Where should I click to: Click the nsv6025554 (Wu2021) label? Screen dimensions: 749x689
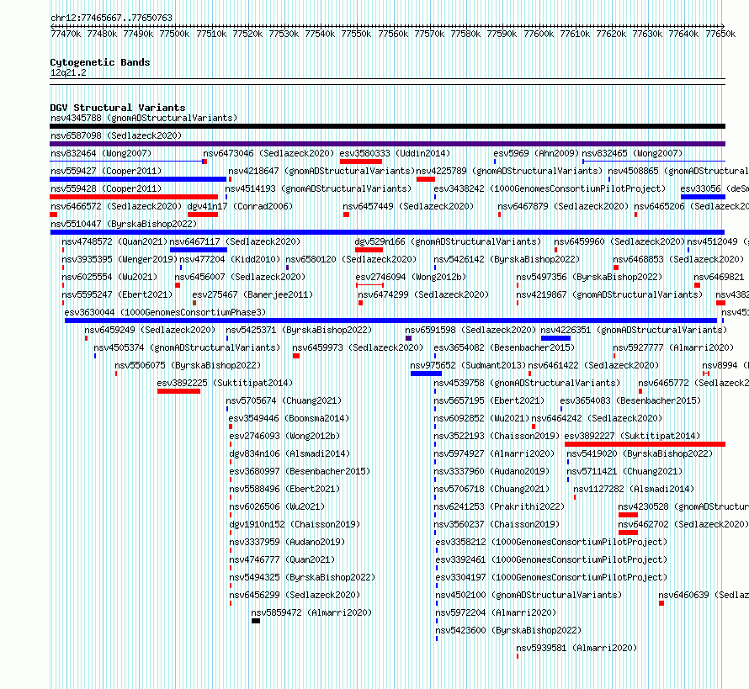(x=109, y=277)
